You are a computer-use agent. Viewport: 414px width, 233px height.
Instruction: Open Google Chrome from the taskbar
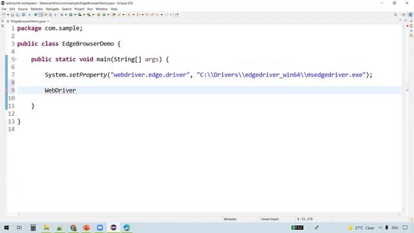[x=73, y=227]
